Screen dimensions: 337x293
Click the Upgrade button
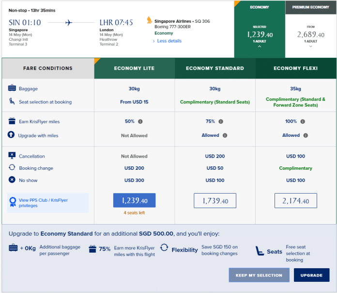pyautogui.click(x=311, y=275)
